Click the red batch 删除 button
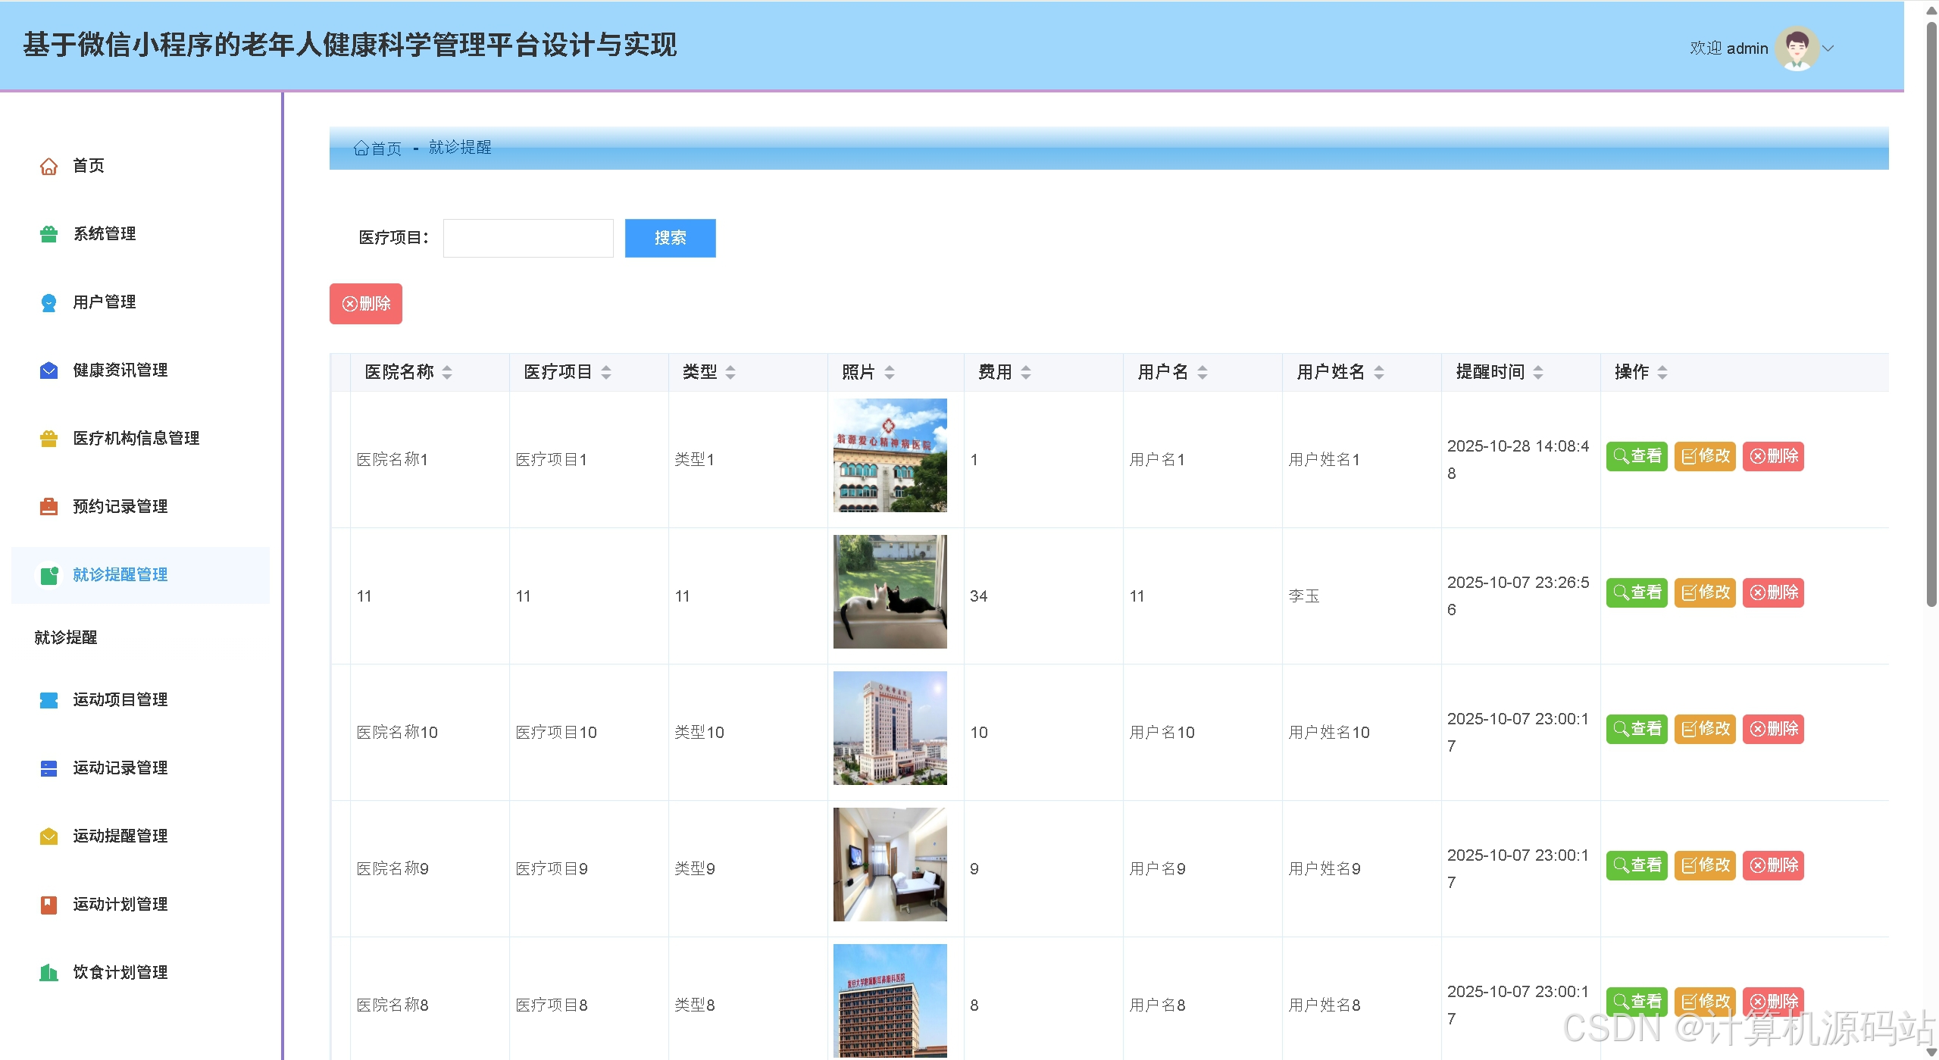Image resolution: width=1939 pixels, height=1060 pixels. 366,304
